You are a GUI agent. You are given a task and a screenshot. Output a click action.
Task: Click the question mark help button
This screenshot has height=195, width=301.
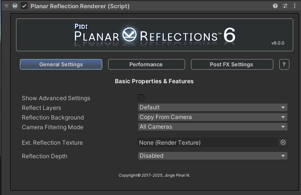point(284,64)
